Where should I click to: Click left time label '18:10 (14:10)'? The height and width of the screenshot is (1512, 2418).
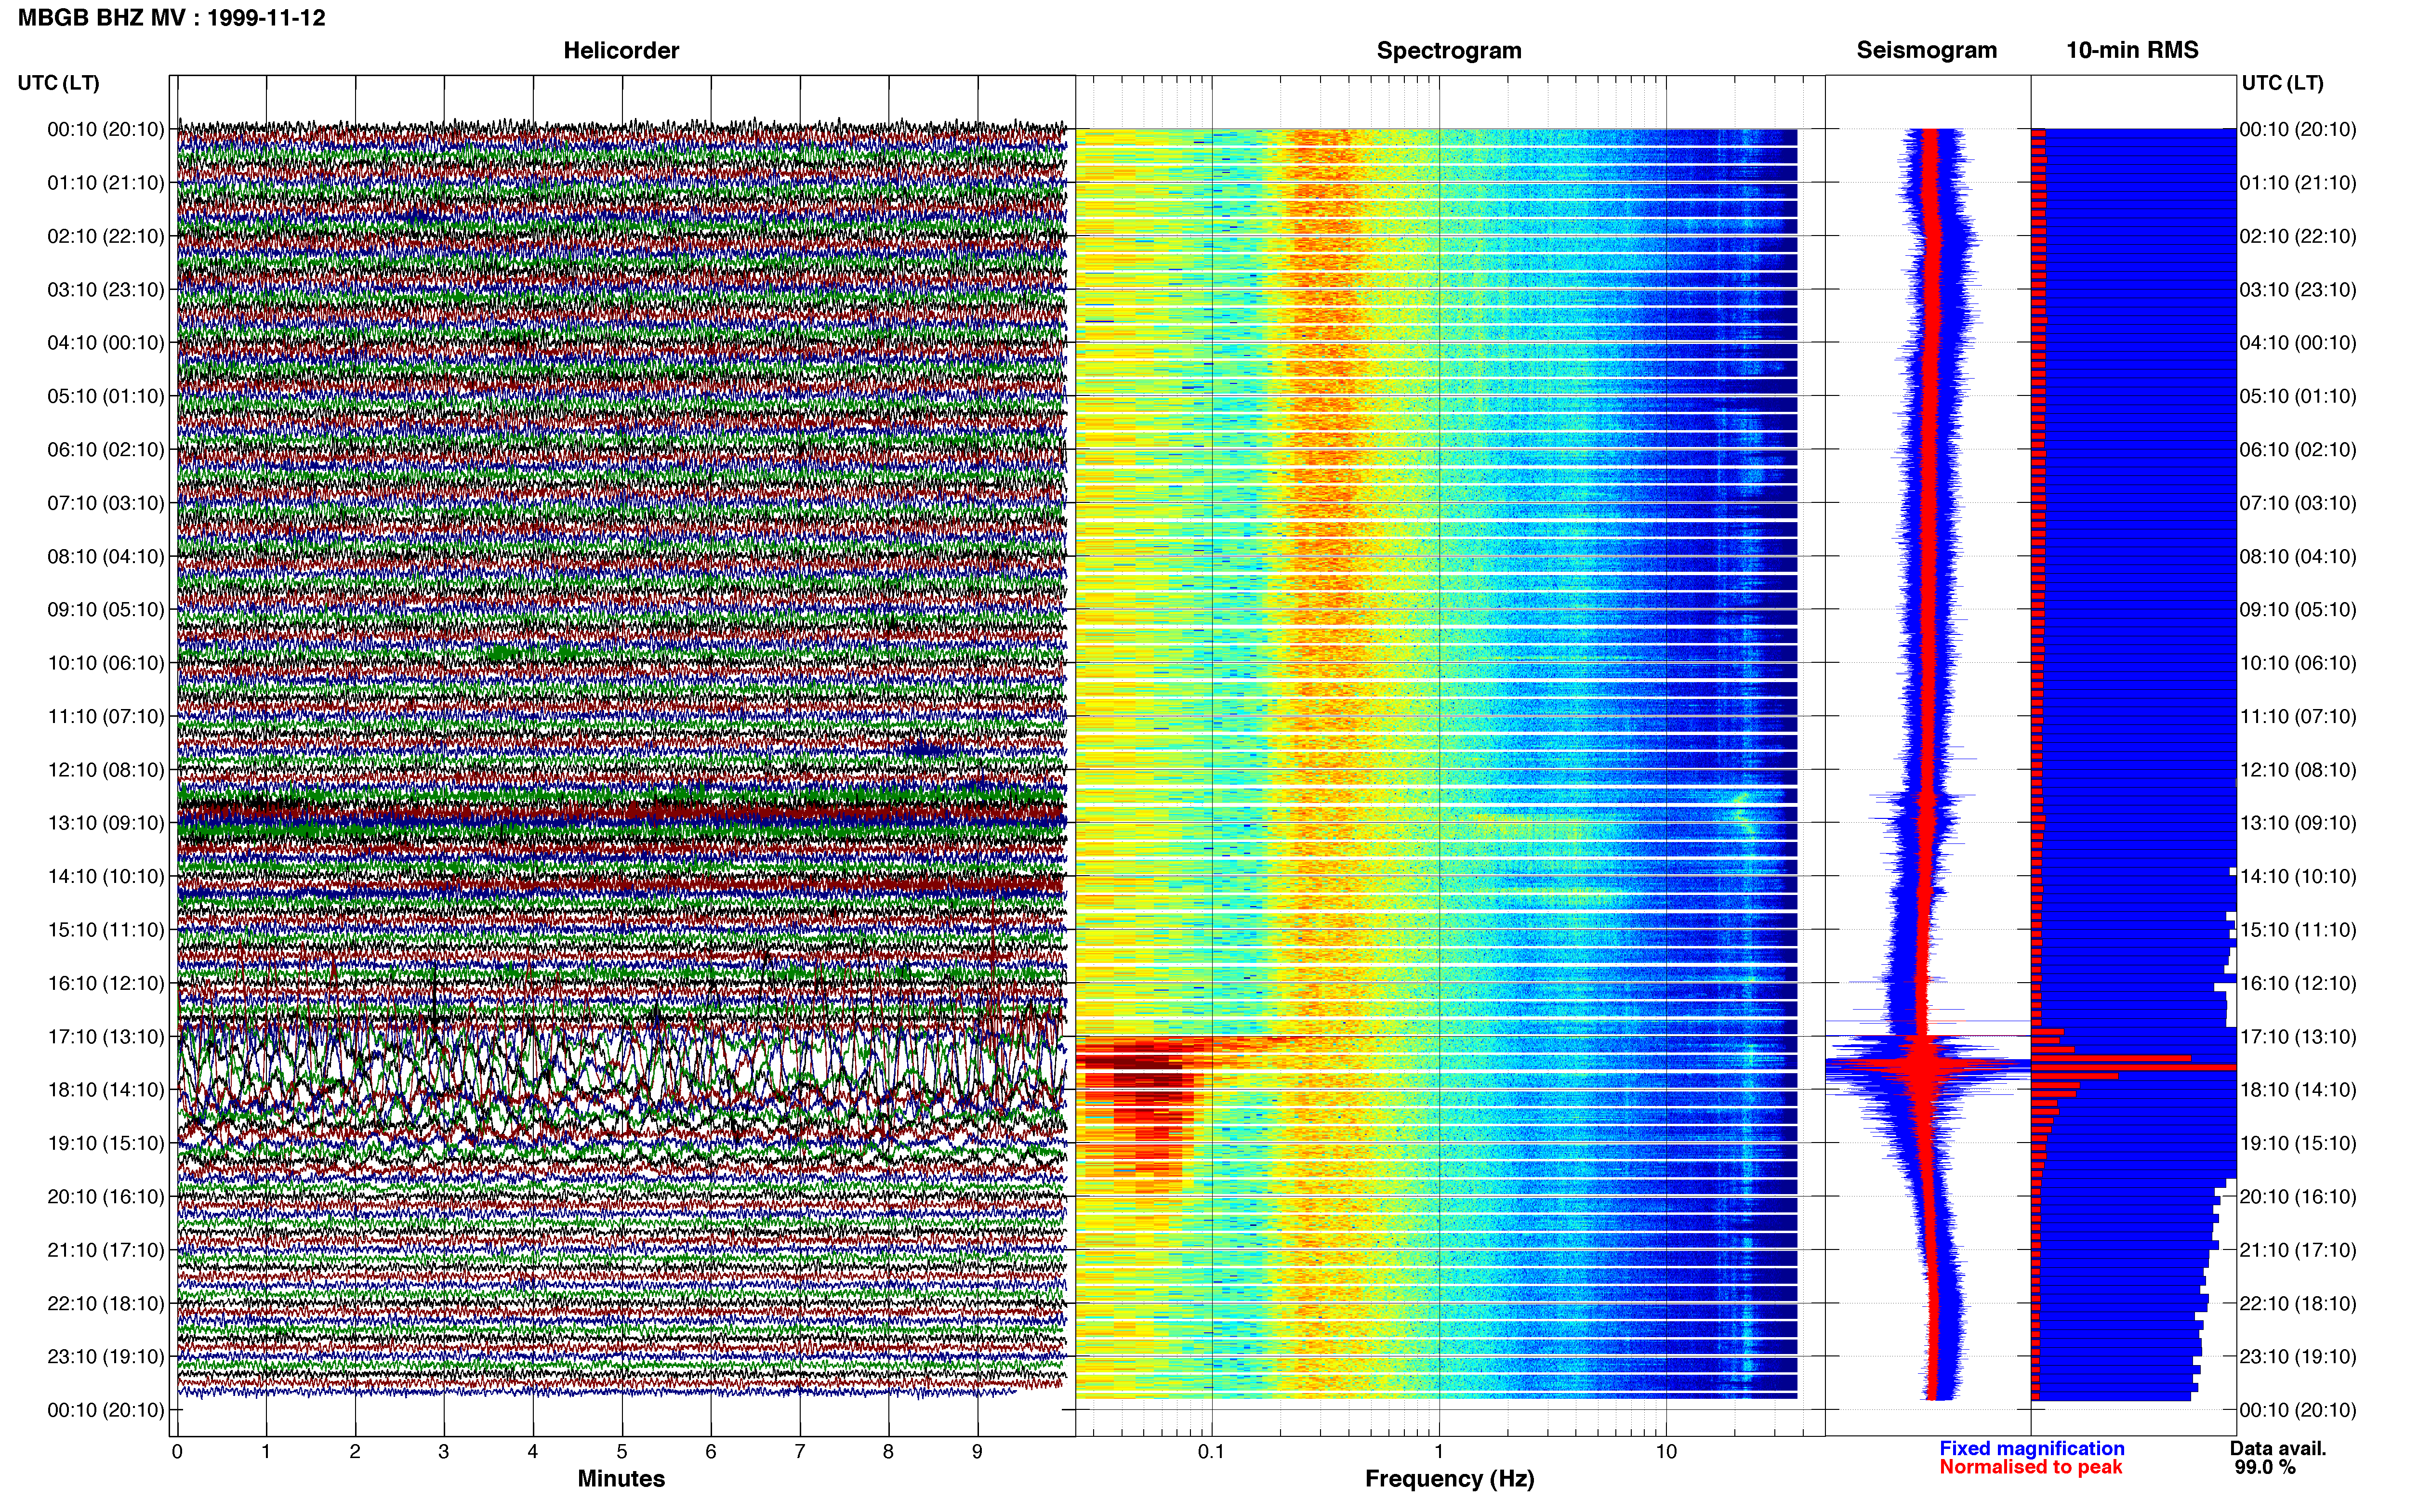tap(106, 1089)
